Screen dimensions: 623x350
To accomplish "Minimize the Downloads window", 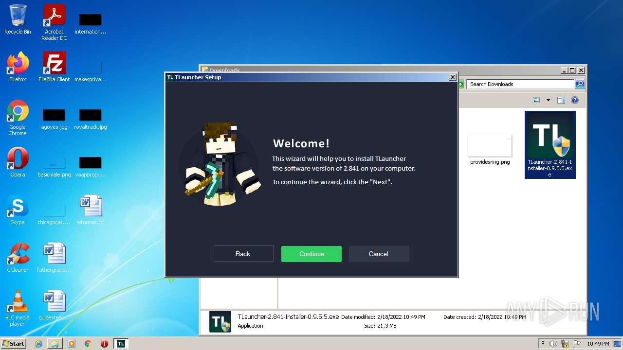I will pyautogui.click(x=564, y=70).
